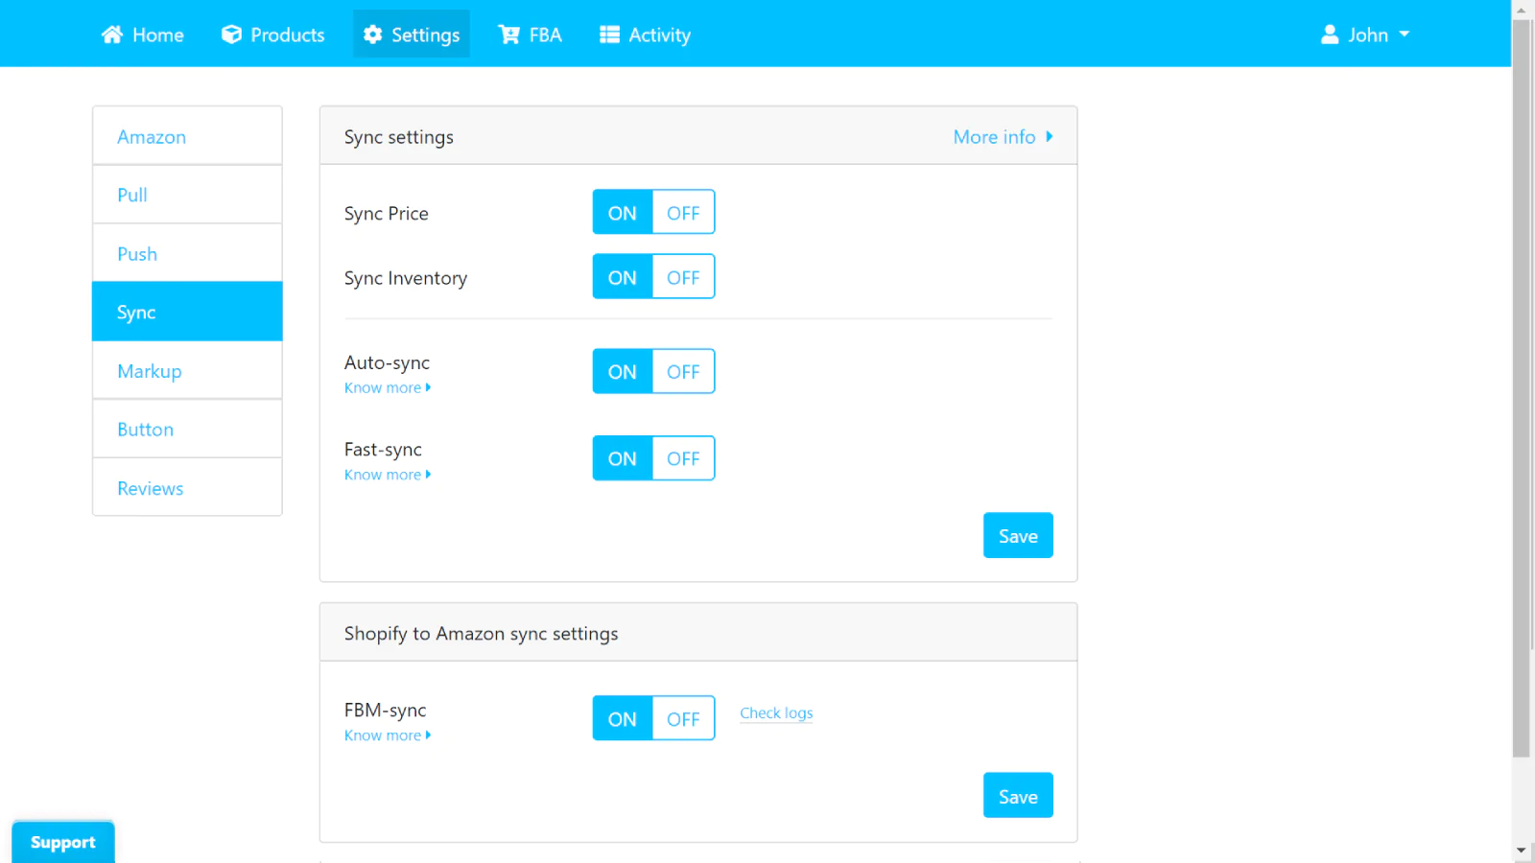Set FBM-sync to OFF
The width and height of the screenshot is (1535, 863).
pyautogui.click(x=684, y=718)
